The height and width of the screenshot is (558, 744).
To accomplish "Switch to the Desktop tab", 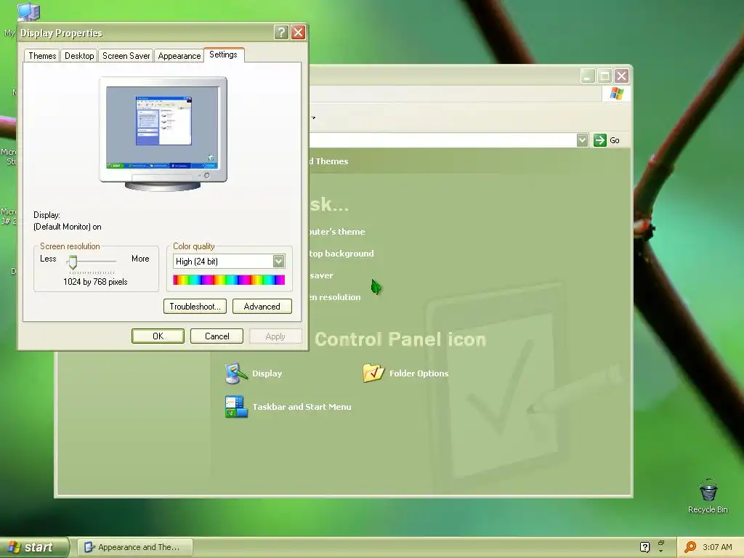I will click(x=79, y=55).
